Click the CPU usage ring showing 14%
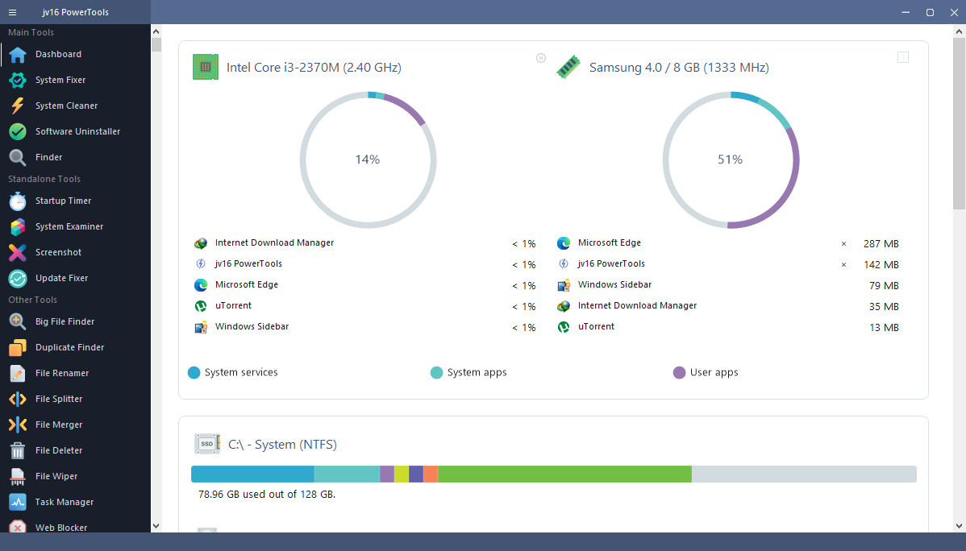Screen dimensions: 966x551 (368, 159)
